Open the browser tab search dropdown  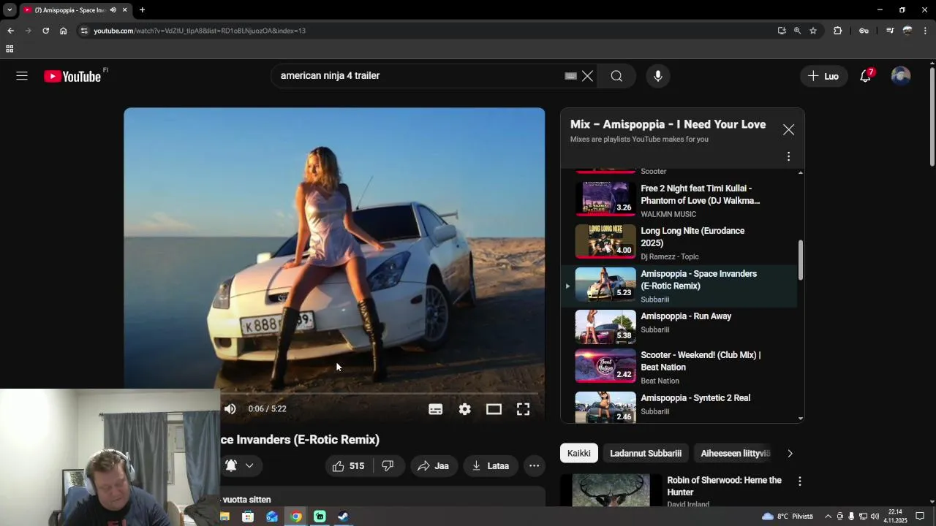coord(10,10)
